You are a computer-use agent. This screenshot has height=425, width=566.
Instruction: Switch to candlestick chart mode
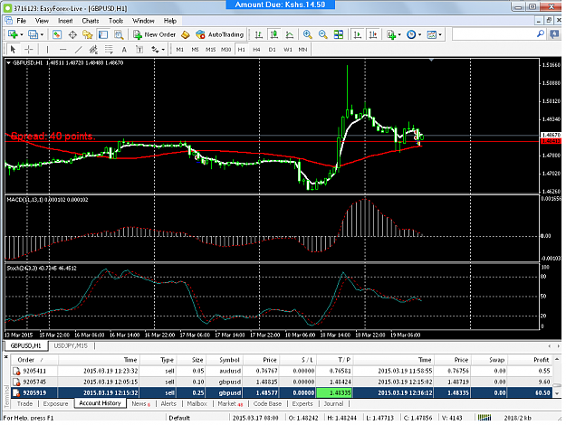coord(274,34)
